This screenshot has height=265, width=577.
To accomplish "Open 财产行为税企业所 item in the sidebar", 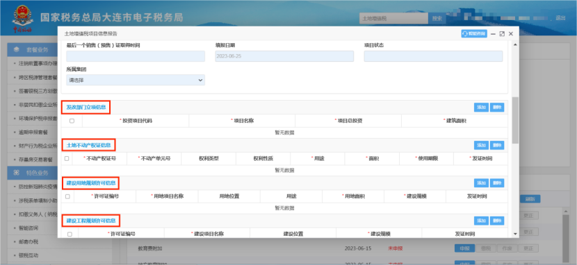I will (x=38, y=146).
